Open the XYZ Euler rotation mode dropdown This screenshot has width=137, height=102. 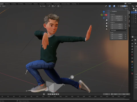click(x=119, y=30)
